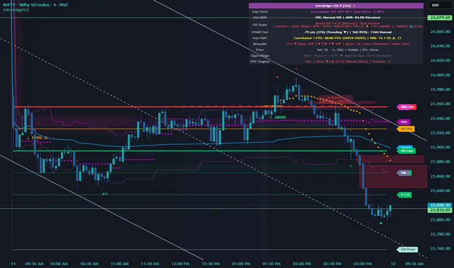This screenshot has width=454, height=268.
Task: Click the date 12 time axis label
Action: click(393, 264)
